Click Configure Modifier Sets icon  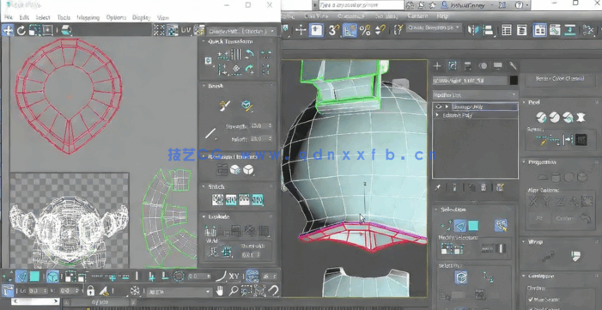pyautogui.click(x=500, y=187)
